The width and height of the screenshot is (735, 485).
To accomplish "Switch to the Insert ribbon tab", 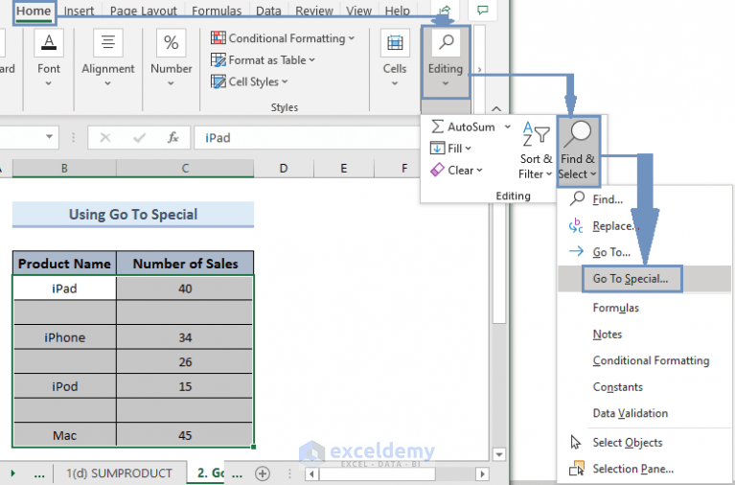I will [x=79, y=11].
